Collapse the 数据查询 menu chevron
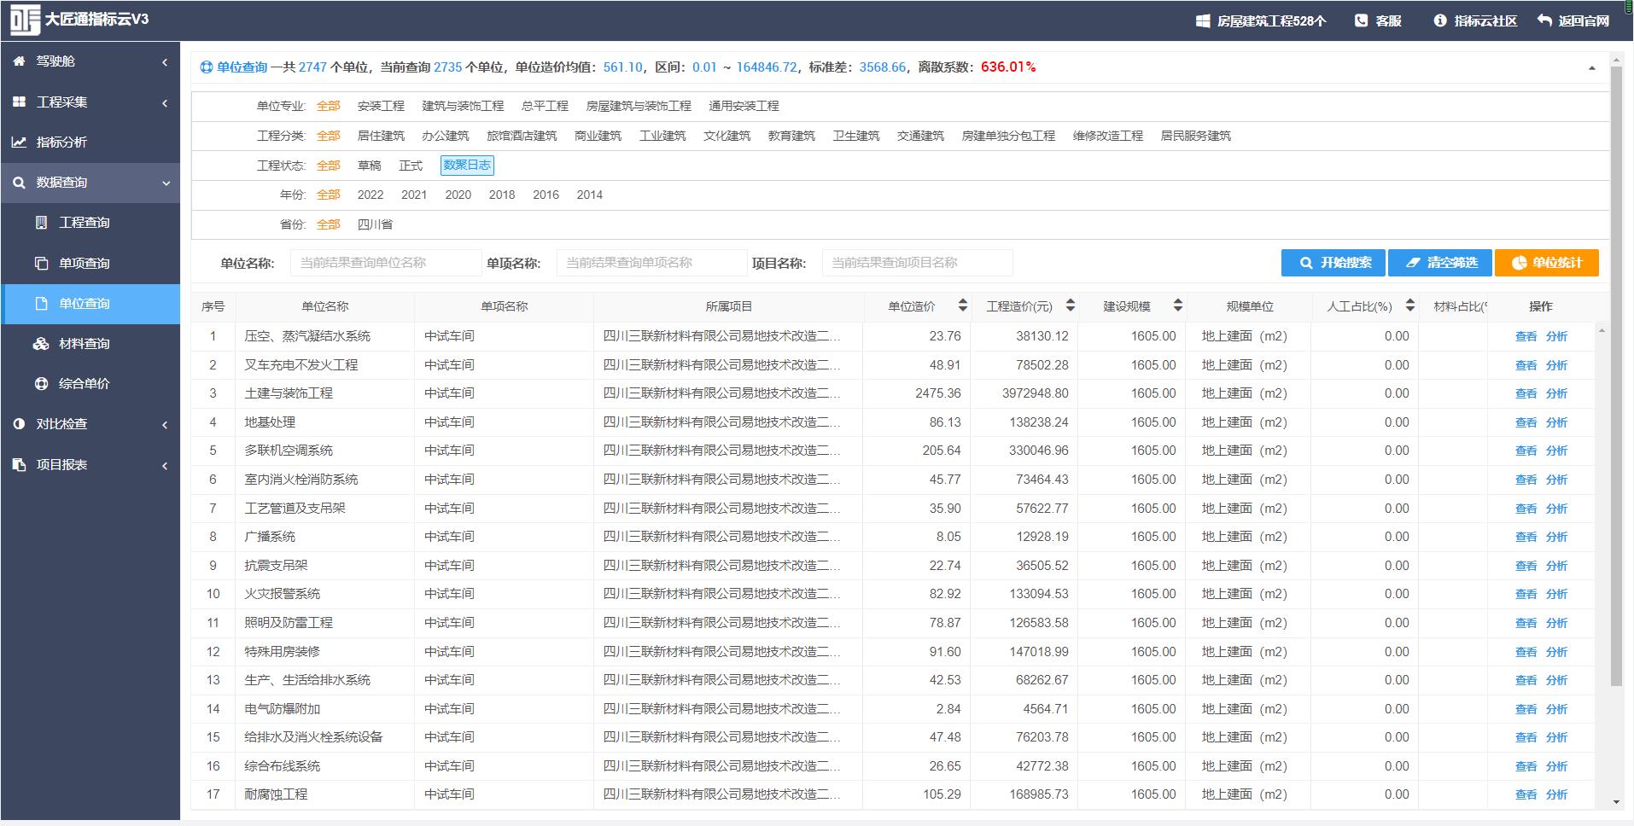The width and height of the screenshot is (1634, 826). [166, 183]
